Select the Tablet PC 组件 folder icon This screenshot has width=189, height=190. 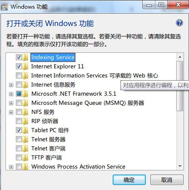25,130
